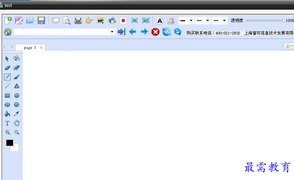This screenshot has height=180, width=294.
Task: Click the pointing hand icon
Action: 89,20
